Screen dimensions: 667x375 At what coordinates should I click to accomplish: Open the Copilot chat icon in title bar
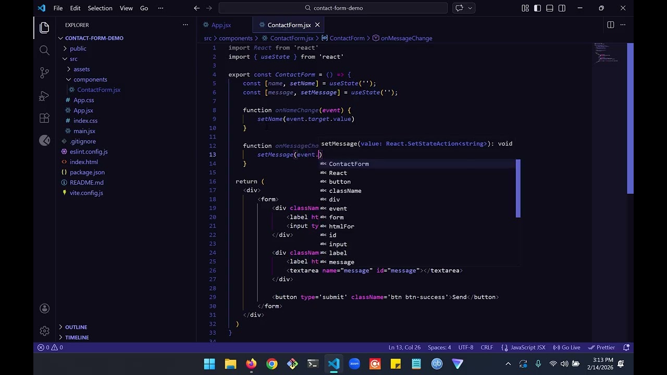[x=459, y=8]
